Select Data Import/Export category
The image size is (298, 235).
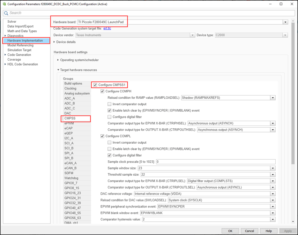pos(20,26)
